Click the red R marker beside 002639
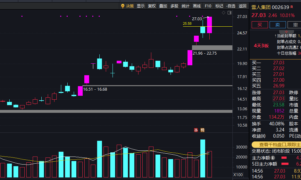The image size is (301, 180). pyautogui.click(x=292, y=7)
